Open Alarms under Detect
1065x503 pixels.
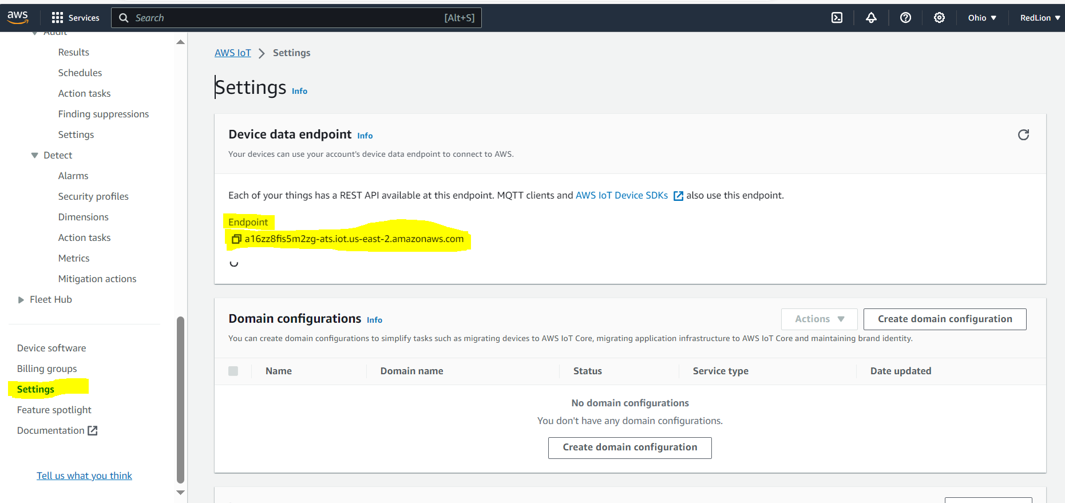tap(73, 176)
